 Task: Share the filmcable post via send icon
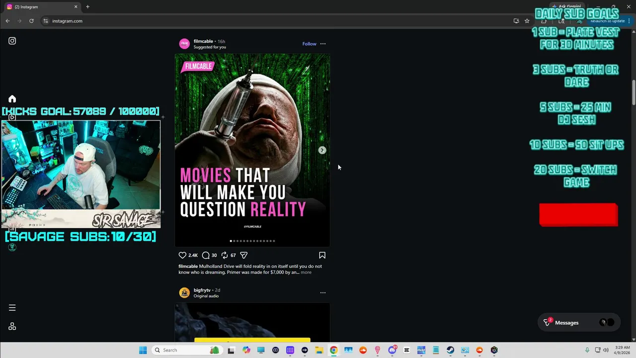point(244,255)
